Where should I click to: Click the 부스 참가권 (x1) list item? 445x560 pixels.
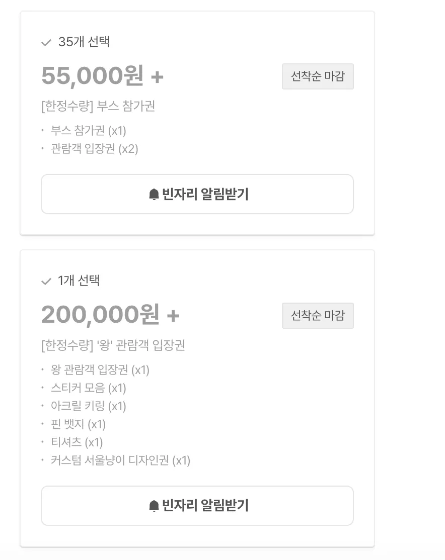[x=89, y=130]
